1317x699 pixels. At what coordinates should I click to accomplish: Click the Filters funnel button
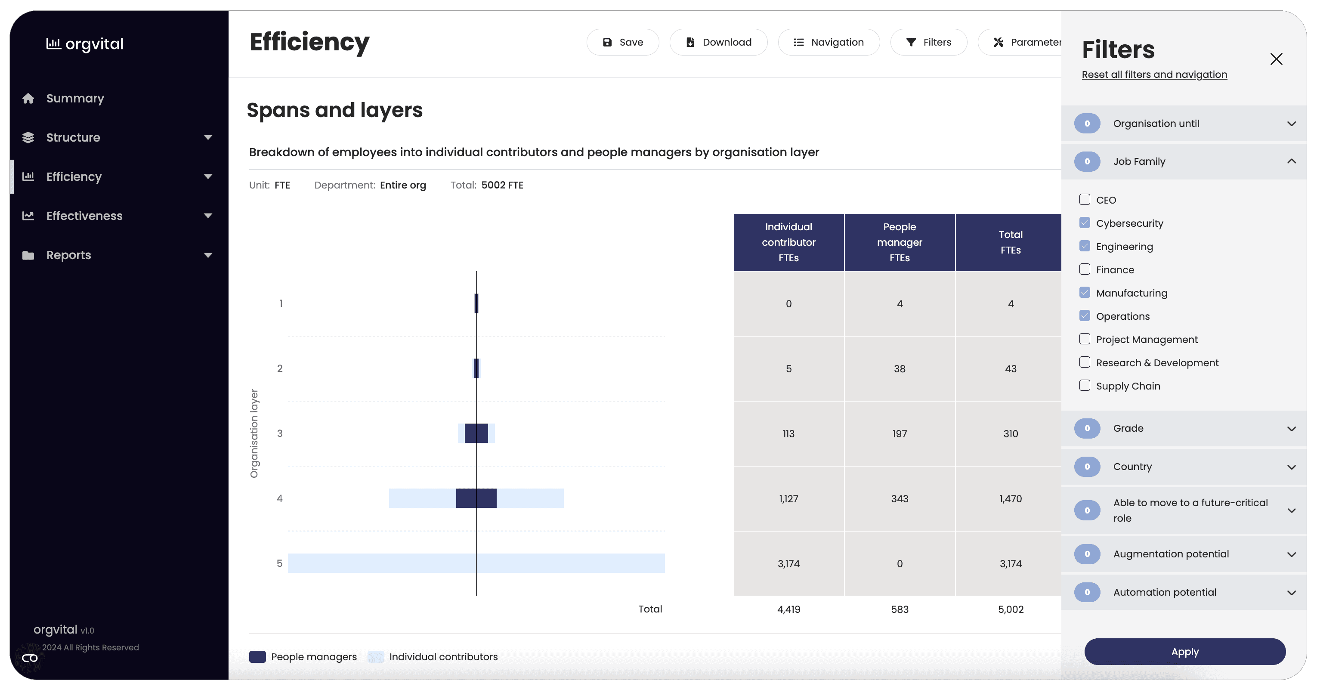pos(928,43)
